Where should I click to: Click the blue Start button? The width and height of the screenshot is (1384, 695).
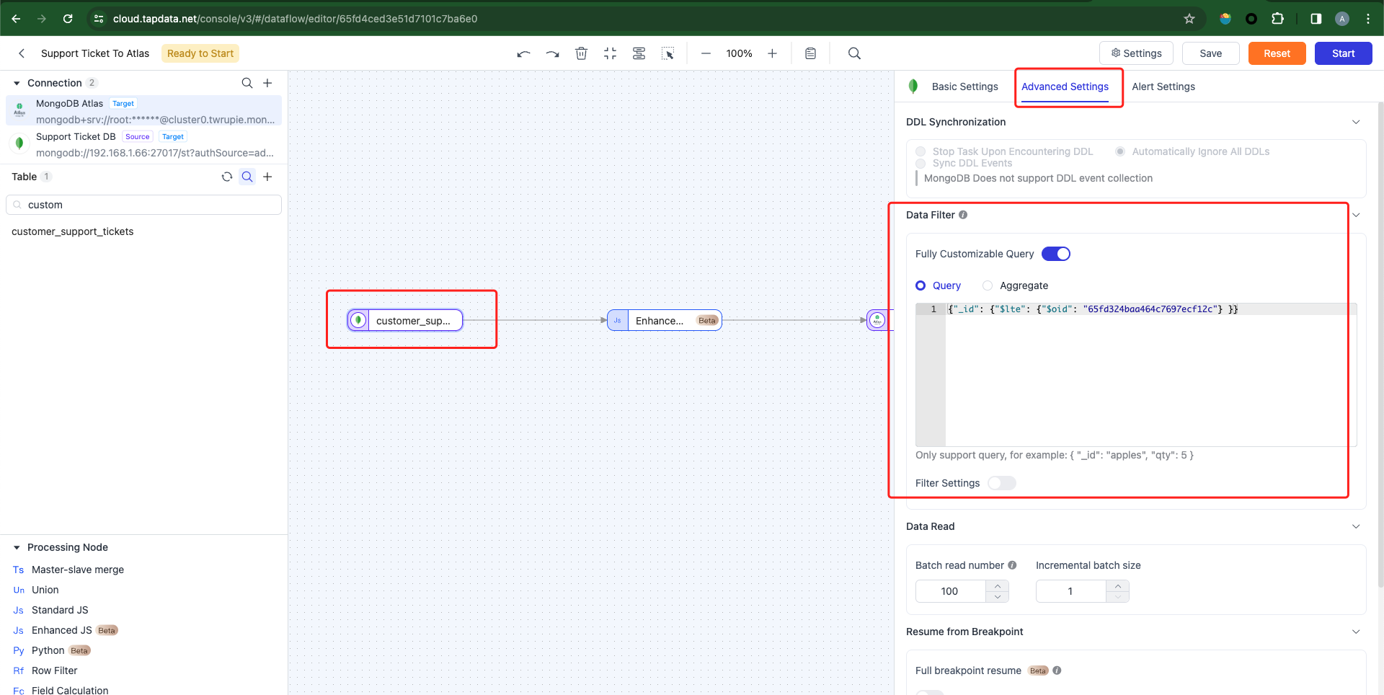(1343, 53)
